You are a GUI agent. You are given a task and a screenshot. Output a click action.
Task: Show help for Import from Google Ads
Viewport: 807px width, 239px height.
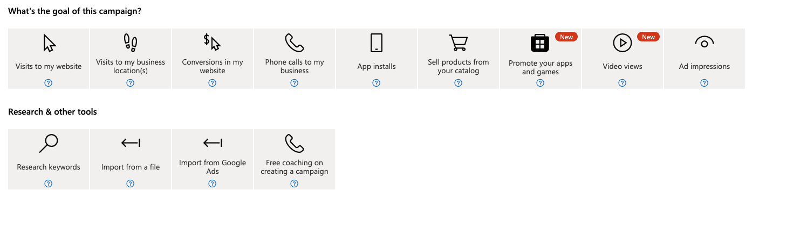point(213,184)
